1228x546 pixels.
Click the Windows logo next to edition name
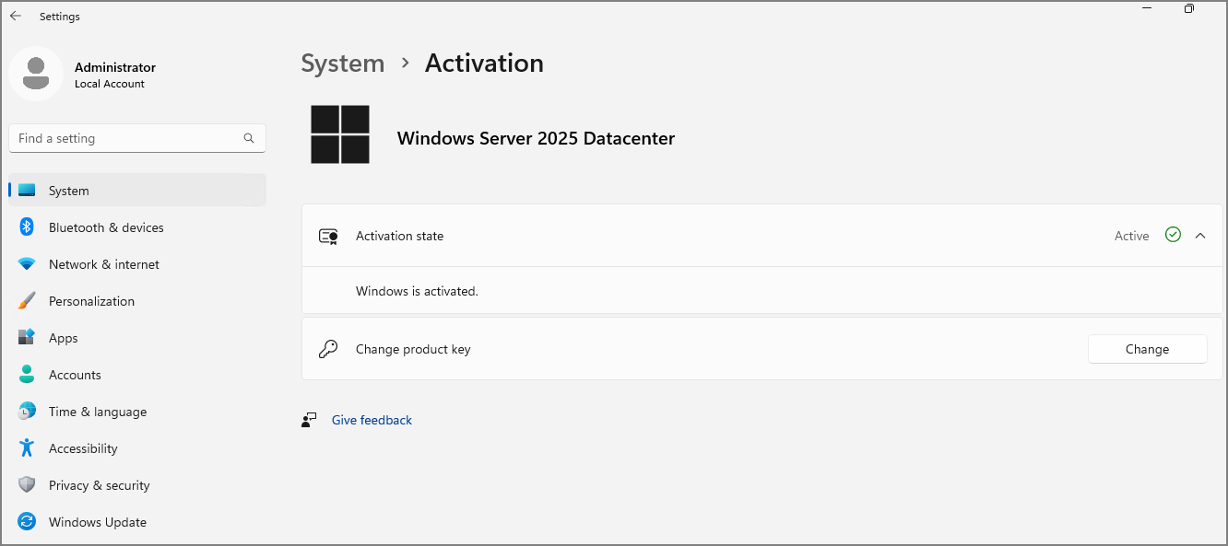340,134
